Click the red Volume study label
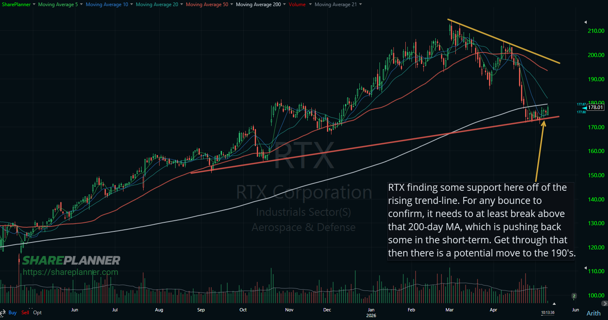Image resolution: width=608 pixels, height=320 pixels. (x=297, y=5)
